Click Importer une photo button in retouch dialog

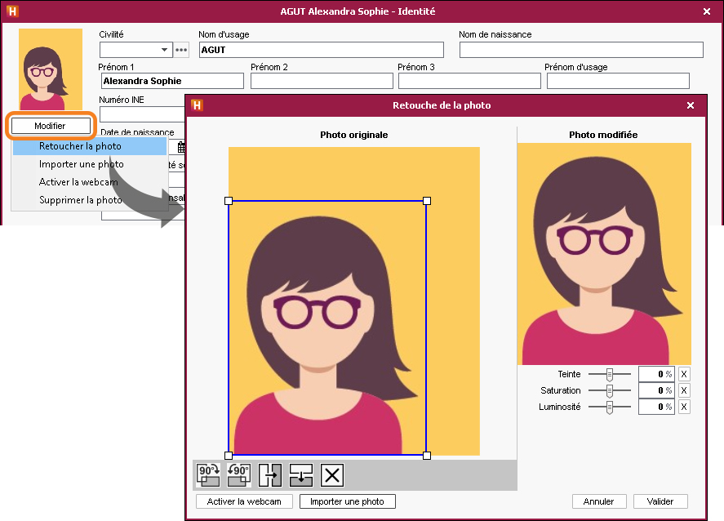(347, 501)
